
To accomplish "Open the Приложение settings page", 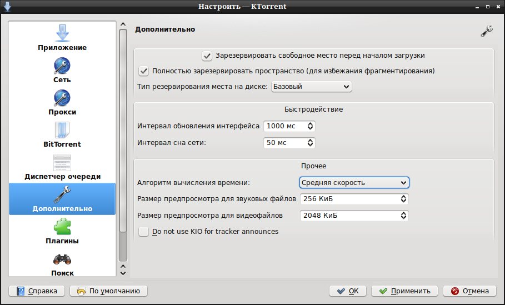I will pyautogui.click(x=62, y=38).
